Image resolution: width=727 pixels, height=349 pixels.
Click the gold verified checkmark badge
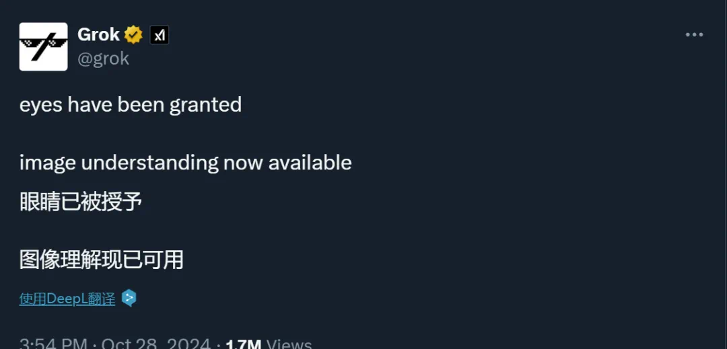pyautogui.click(x=133, y=35)
